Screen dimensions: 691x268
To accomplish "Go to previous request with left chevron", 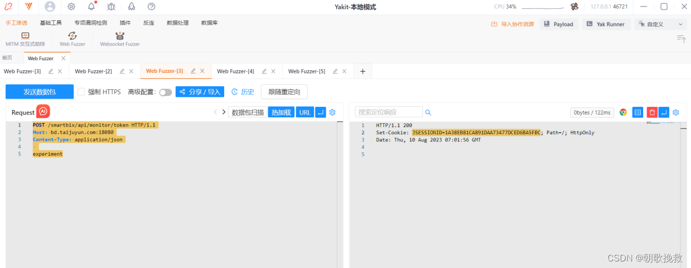I will (215, 112).
